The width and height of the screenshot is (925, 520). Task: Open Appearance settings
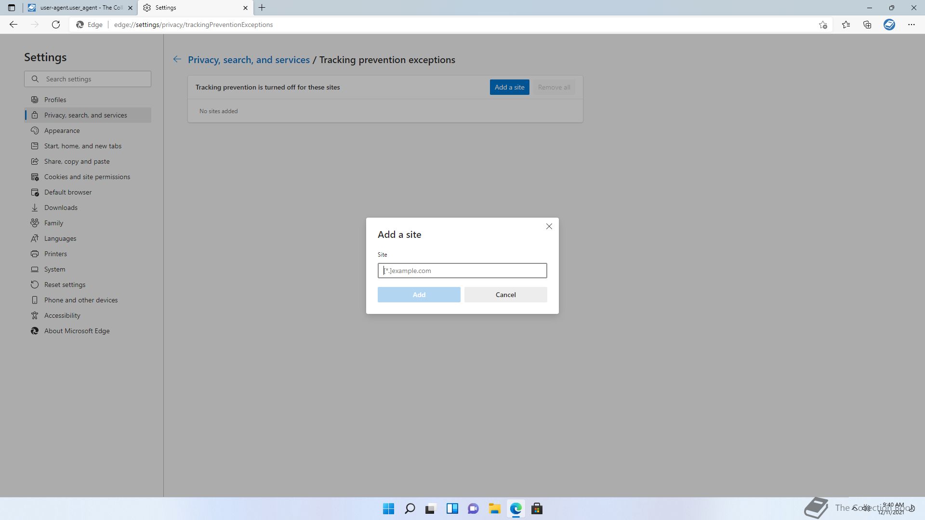pos(88,130)
